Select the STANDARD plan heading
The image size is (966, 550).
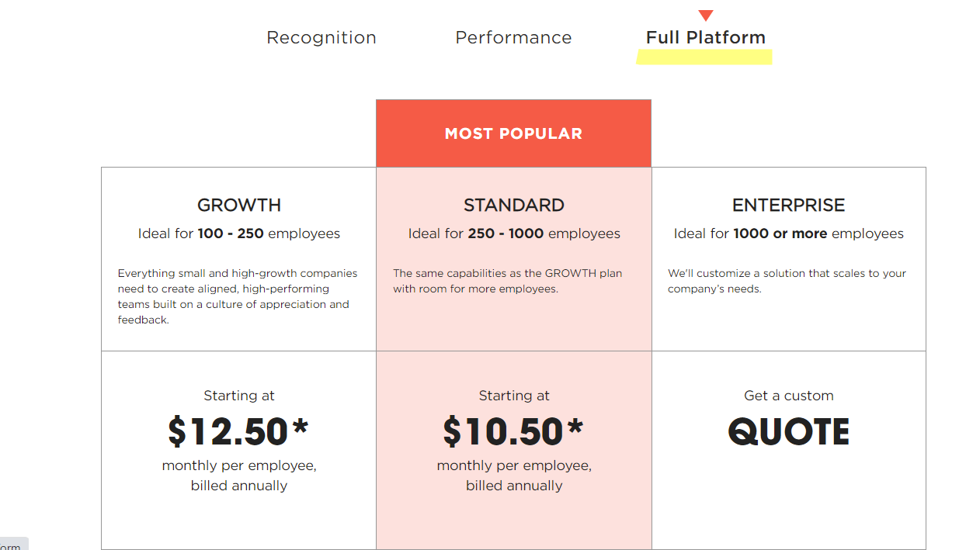[514, 206]
